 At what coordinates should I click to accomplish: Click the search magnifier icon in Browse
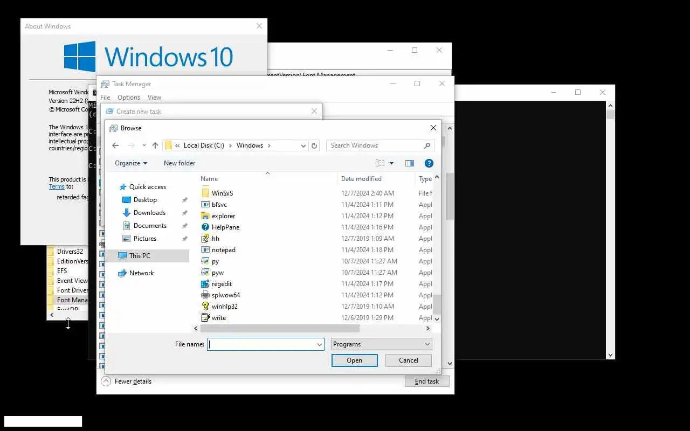[427, 145]
